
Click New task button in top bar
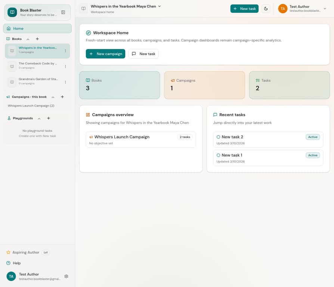pos(244,9)
